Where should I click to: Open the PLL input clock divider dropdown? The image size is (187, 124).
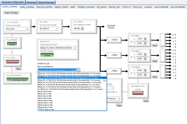(x=49, y=29)
